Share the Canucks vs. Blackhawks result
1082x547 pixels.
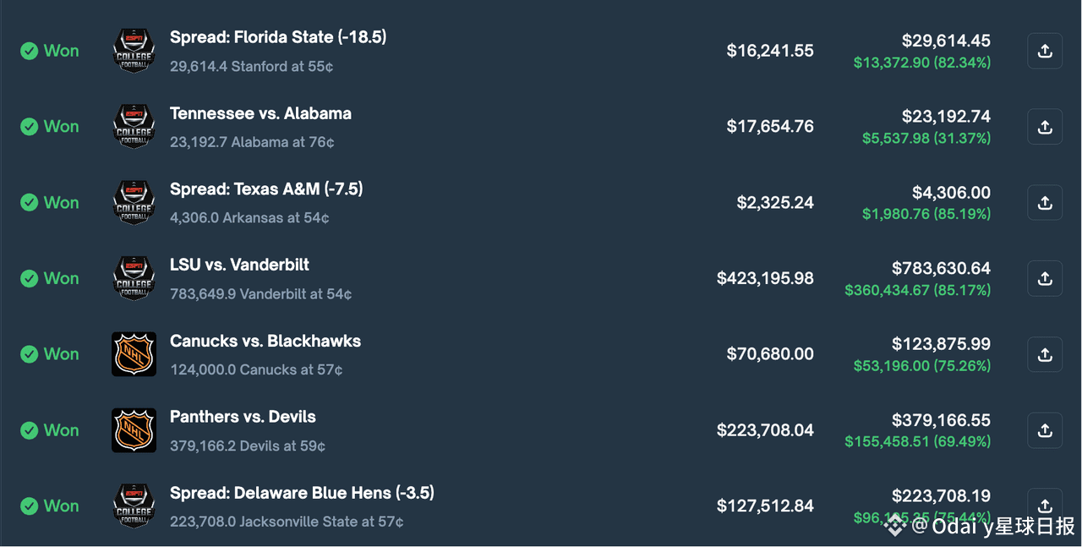pyautogui.click(x=1045, y=354)
